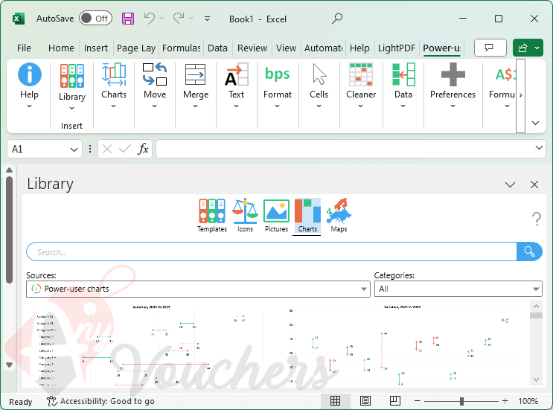Image resolution: width=553 pixels, height=410 pixels.
Task: Select the Maps library category
Action: 339,216
